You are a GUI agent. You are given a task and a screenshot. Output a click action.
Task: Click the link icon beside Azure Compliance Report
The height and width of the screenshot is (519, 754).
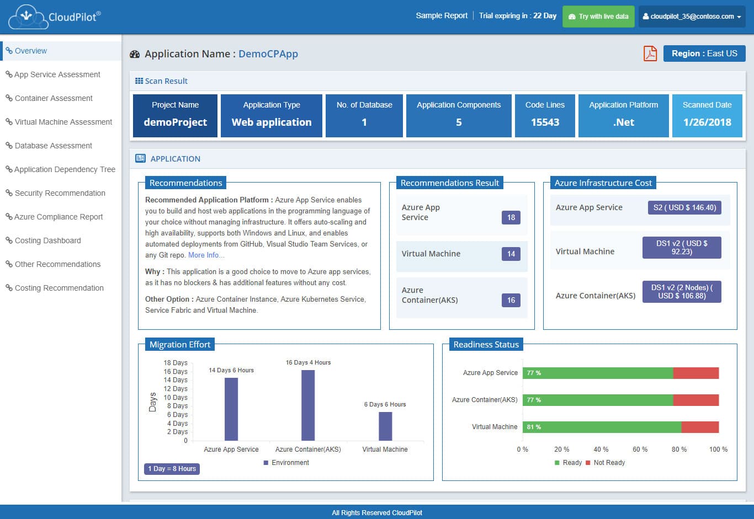click(9, 217)
